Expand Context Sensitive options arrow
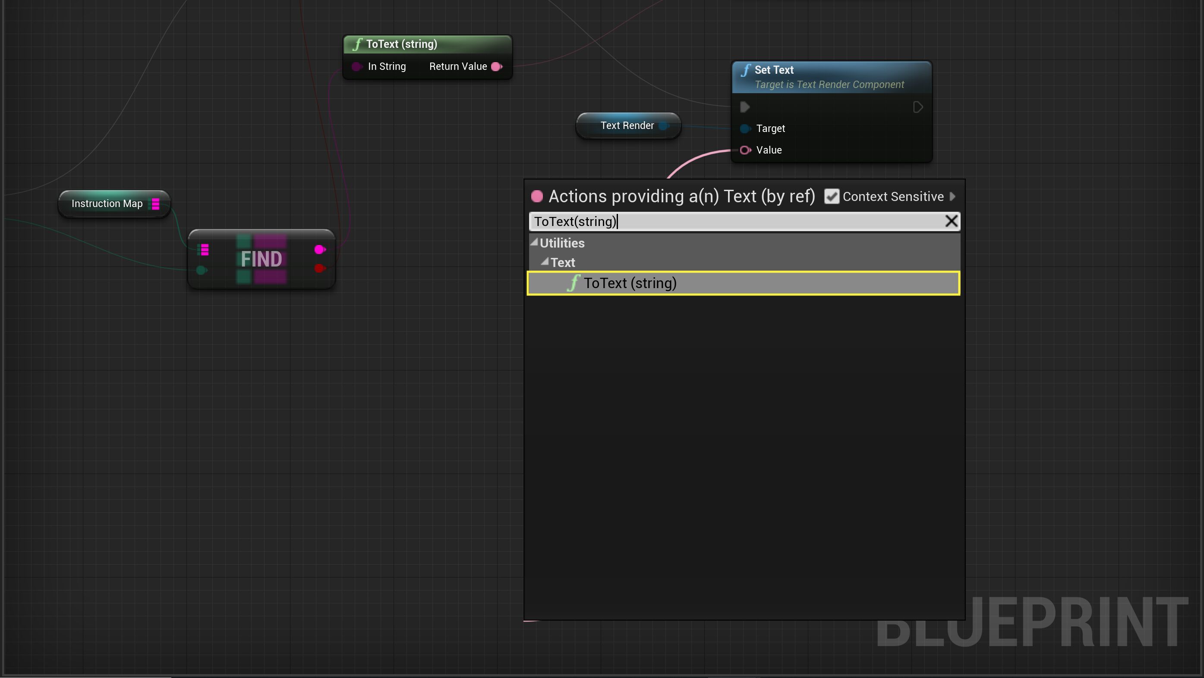This screenshot has height=678, width=1204. (952, 196)
